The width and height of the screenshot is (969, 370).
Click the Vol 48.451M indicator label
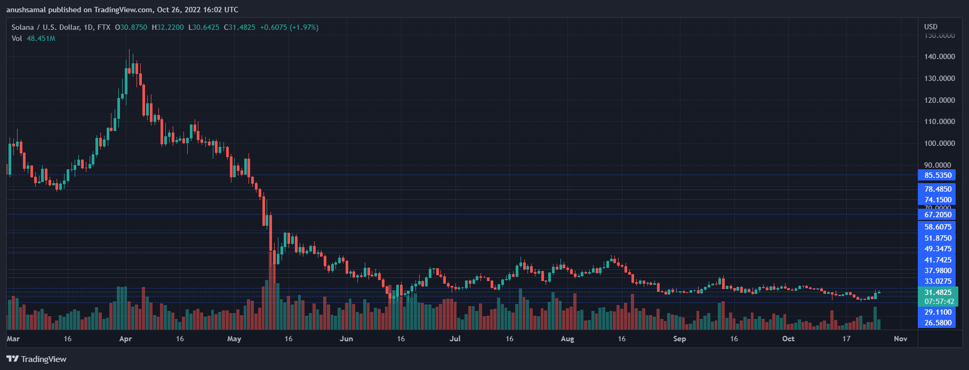pos(33,38)
